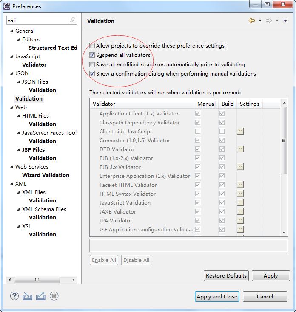Check Manual box for Client-side JavaScript

(x=198, y=131)
